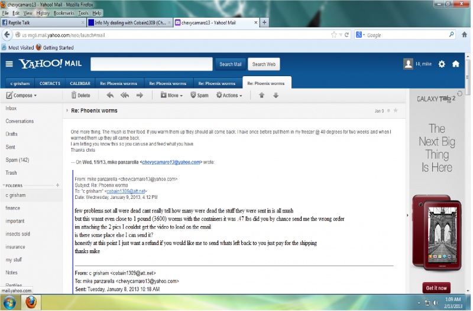Open the CONTACTS tab
This screenshot has width=473, height=311.
[x=50, y=83]
